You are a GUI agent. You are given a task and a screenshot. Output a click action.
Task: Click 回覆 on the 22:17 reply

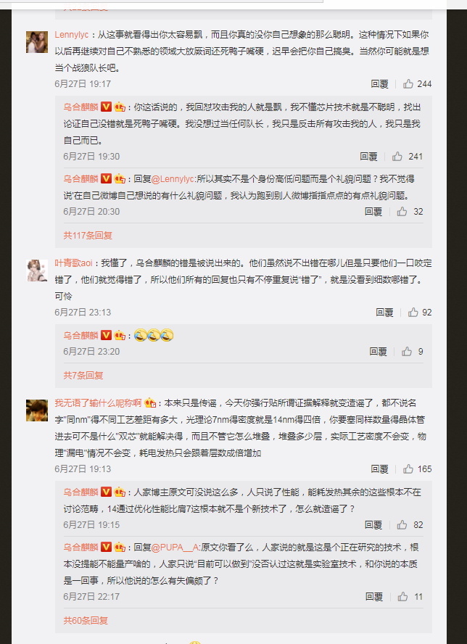tap(374, 596)
